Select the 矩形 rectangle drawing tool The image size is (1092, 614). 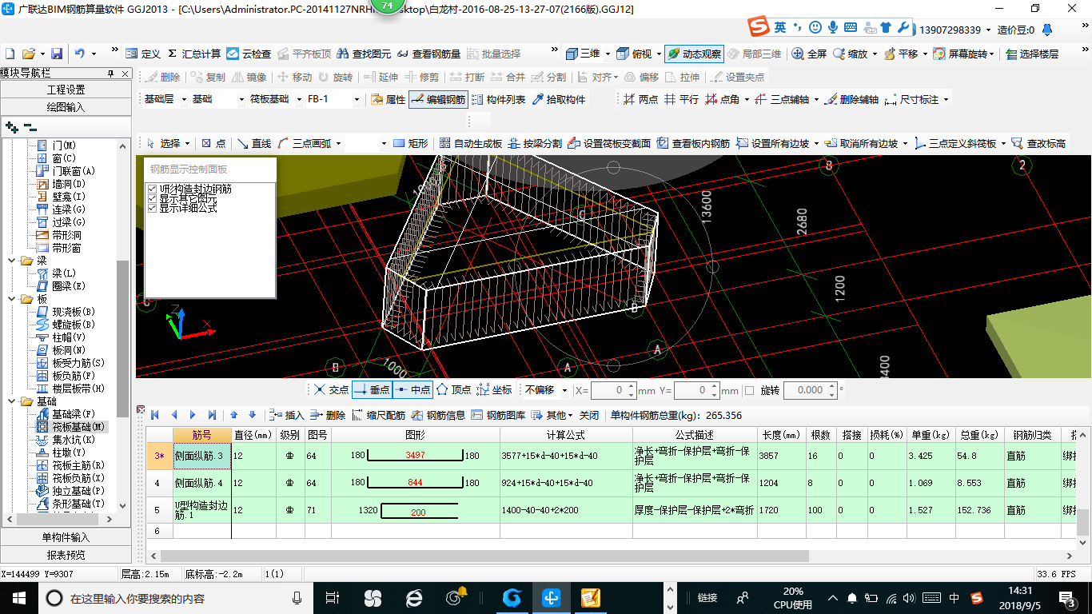coord(410,143)
